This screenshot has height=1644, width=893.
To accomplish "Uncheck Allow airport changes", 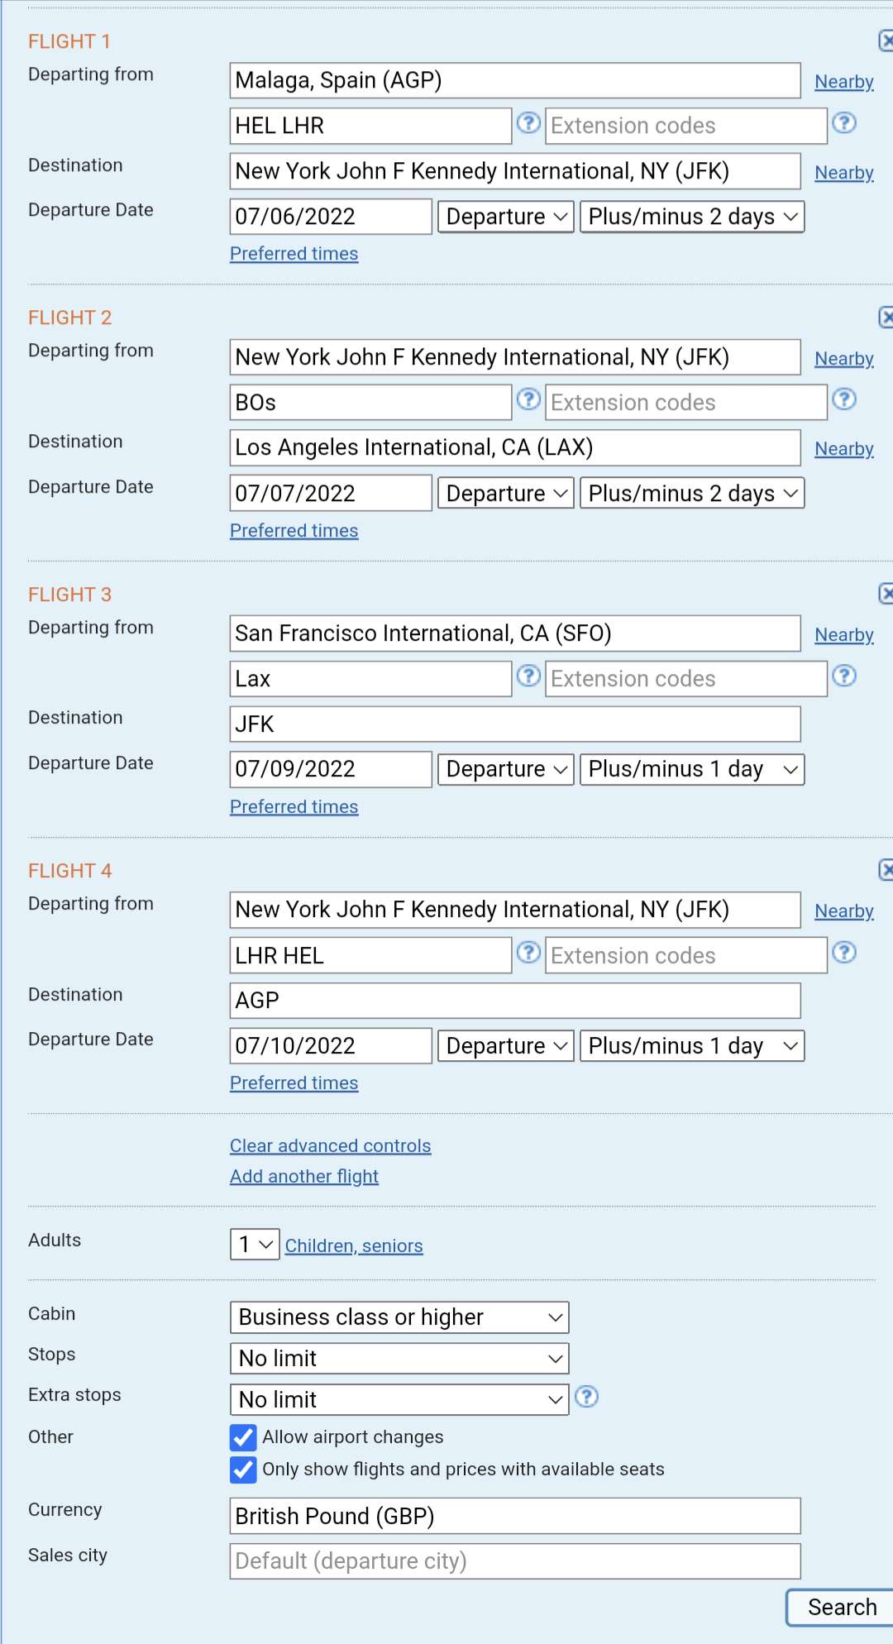I will point(243,1437).
